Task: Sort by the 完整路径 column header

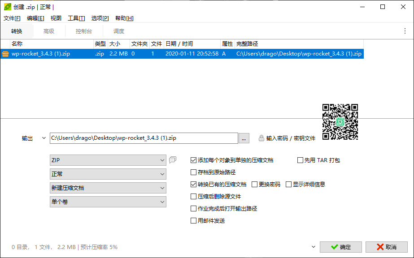Action: pos(299,44)
